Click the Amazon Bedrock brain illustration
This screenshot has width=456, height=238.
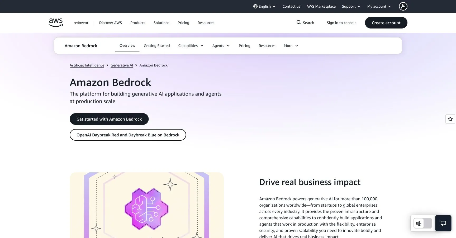pos(146,209)
